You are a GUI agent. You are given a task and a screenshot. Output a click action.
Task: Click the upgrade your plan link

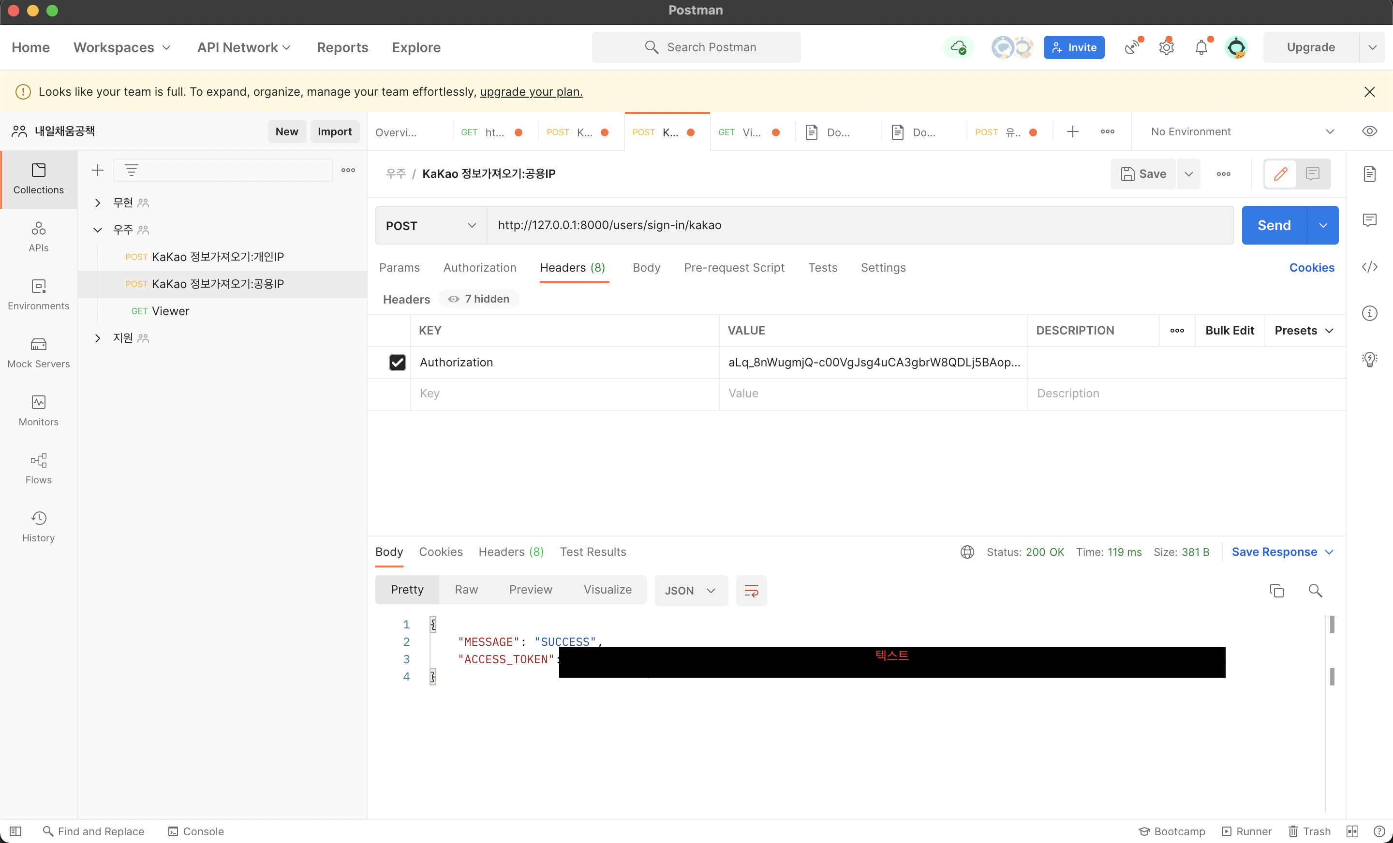[531, 91]
